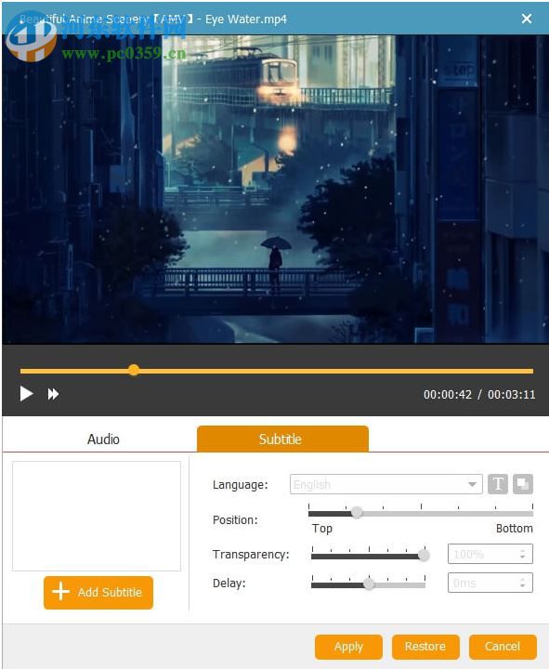Screen dimensions: 549x669
Task: Click the Apply button
Action: click(x=348, y=647)
